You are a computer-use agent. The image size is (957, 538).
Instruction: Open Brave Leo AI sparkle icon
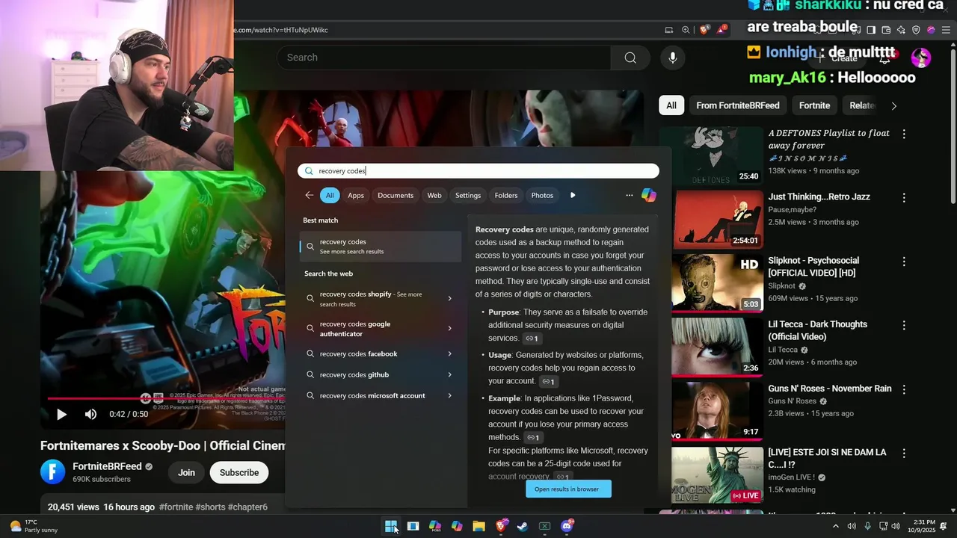(901, 30)
